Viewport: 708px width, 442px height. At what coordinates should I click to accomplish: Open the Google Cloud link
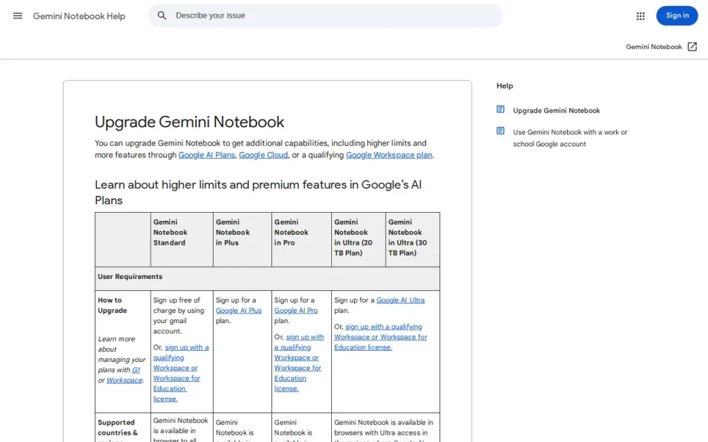pyautogui.click(x=263, y=155)
